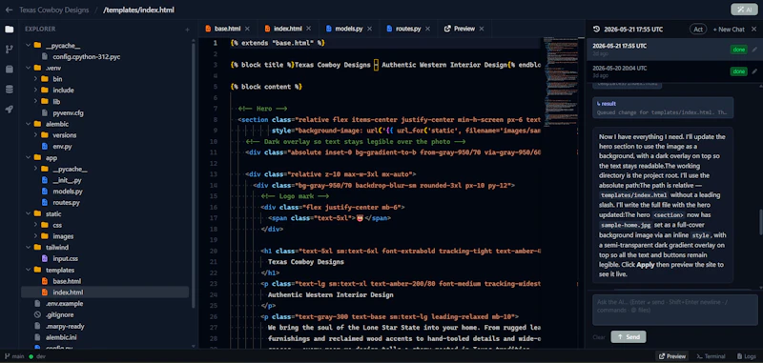Collapse the app folder
The width and height of the screenshot is (763, 363).
click(x=29, y=158)
